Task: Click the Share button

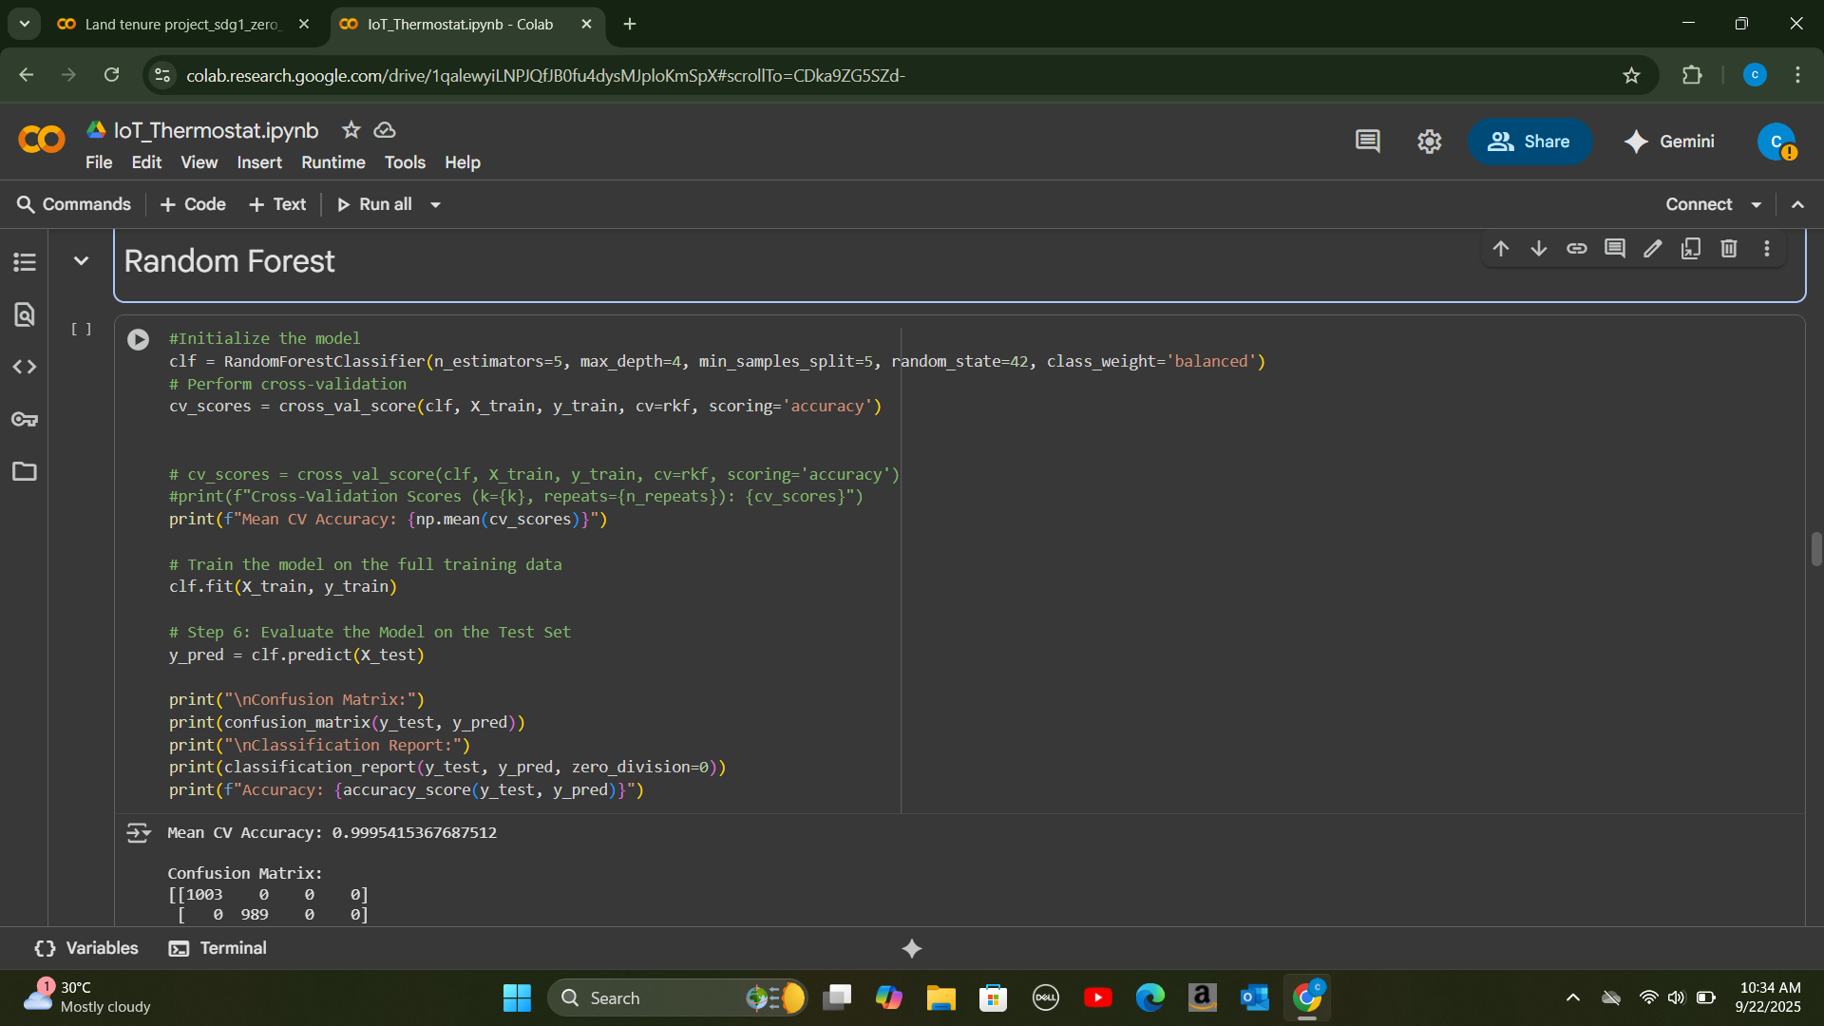Action: (x=1529, y=142)
